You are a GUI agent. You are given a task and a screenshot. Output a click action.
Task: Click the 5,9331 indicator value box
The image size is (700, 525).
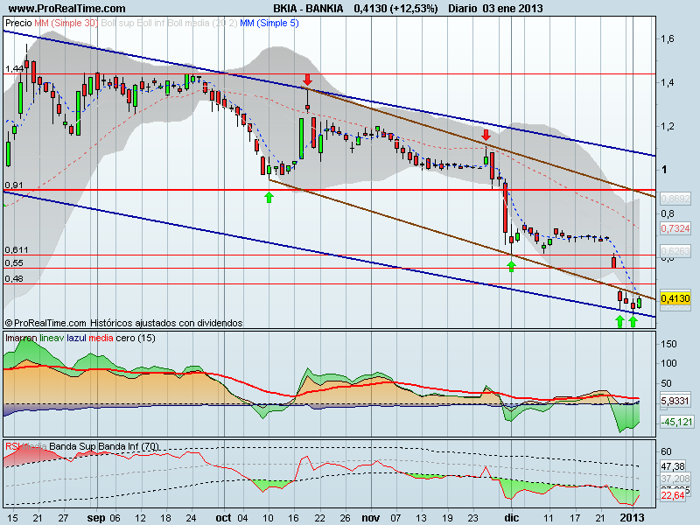pos(675,401)
